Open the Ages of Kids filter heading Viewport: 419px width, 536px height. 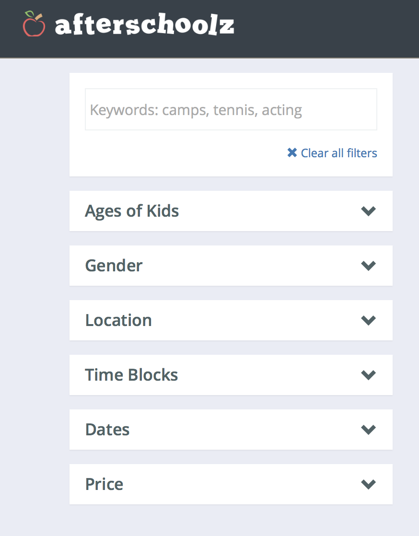(x=132, y=211)
